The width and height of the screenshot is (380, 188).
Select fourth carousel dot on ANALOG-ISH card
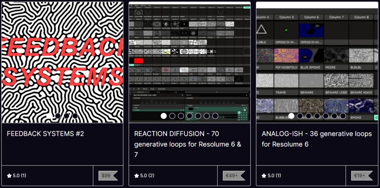tap(317, 116)
